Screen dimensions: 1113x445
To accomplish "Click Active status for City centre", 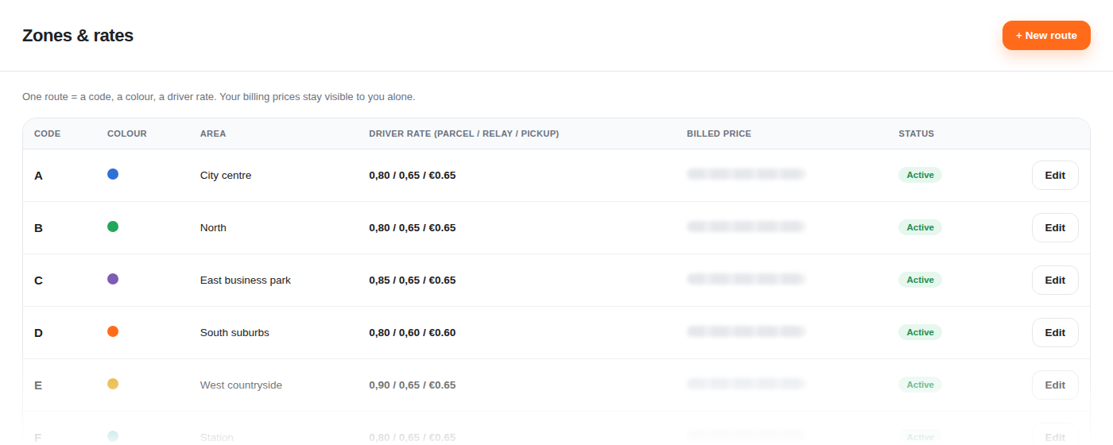I will coord(920,175).
